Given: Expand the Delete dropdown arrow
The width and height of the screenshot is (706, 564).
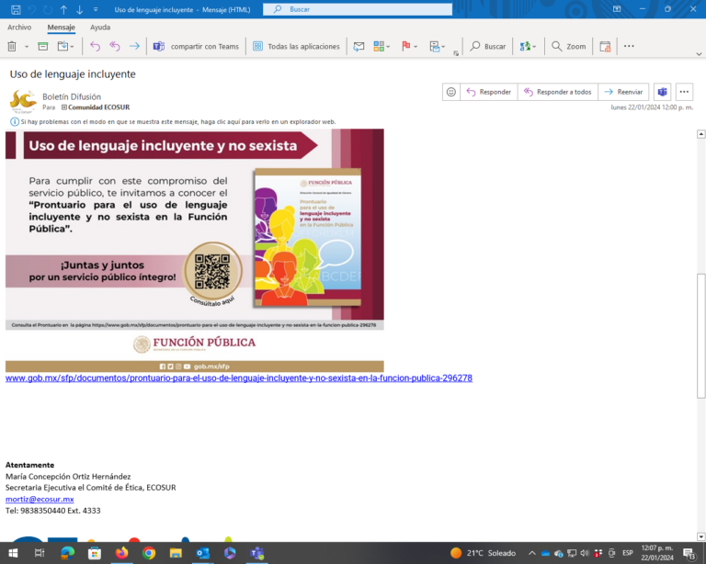Looking at the screenshot, I should [27, 46].
